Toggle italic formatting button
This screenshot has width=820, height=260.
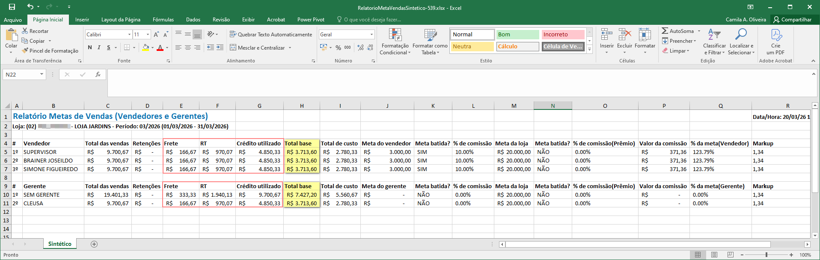tap(99, 47)
